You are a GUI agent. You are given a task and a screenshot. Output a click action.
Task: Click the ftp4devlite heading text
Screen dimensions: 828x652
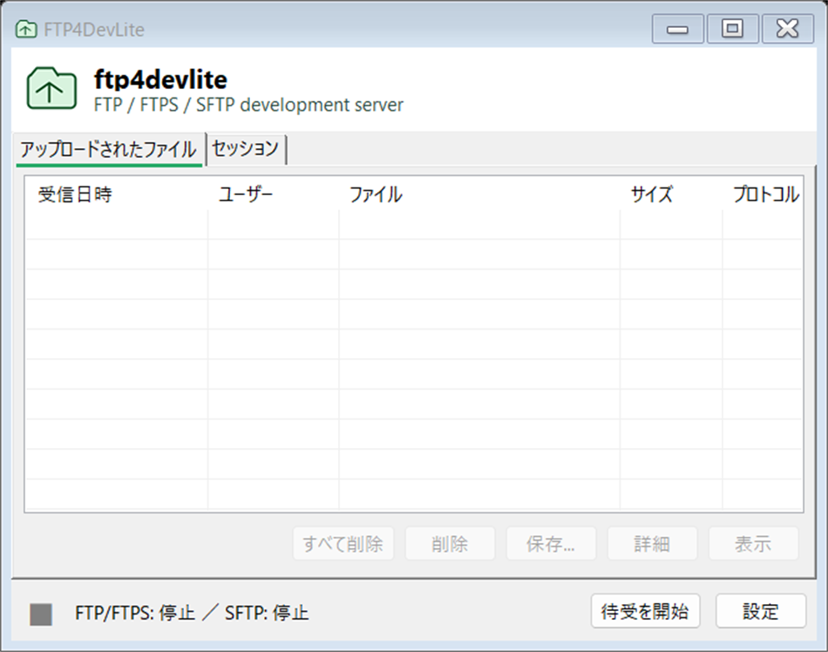[160, 79]
